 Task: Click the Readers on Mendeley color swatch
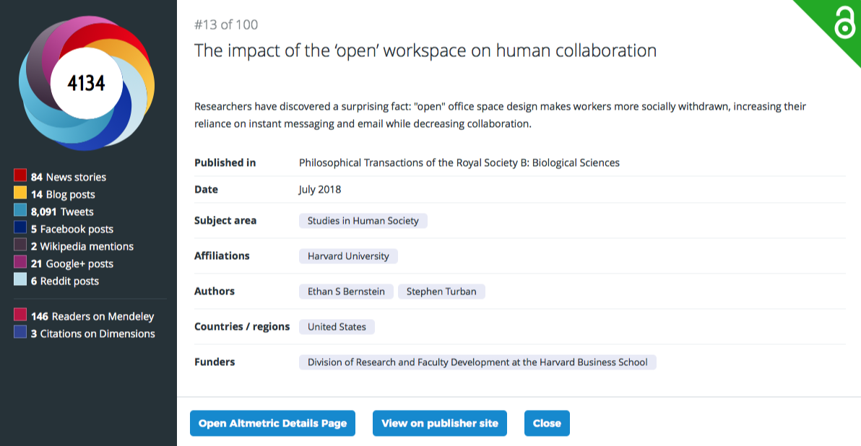coord(20,315)
